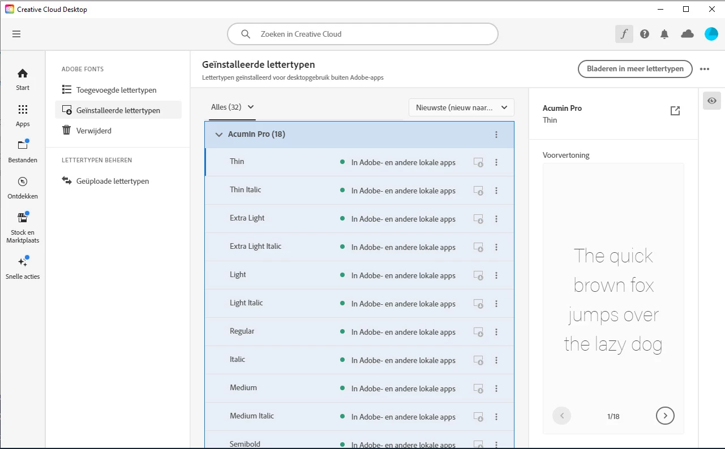Open options menu for Thin Italic row
The image size is (725, 449).
click(x=496, y=191)
